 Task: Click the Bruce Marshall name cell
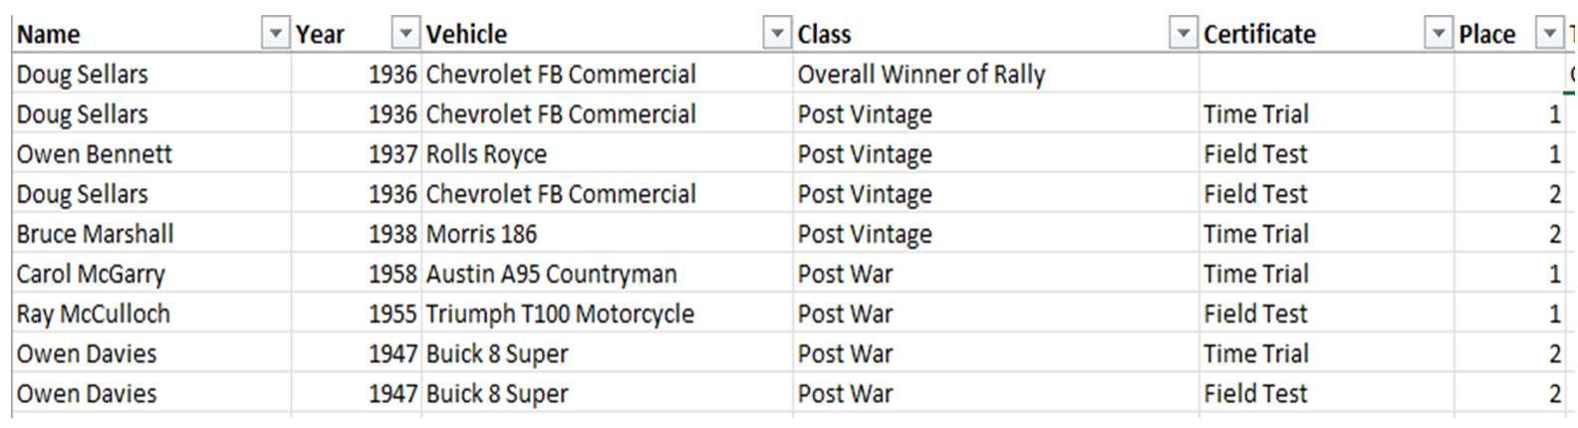coord(95,234)
